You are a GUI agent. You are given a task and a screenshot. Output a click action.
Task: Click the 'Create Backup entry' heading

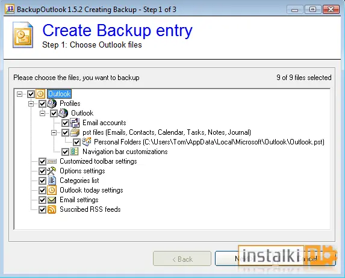pyautogui.click(x=117, y=30)
